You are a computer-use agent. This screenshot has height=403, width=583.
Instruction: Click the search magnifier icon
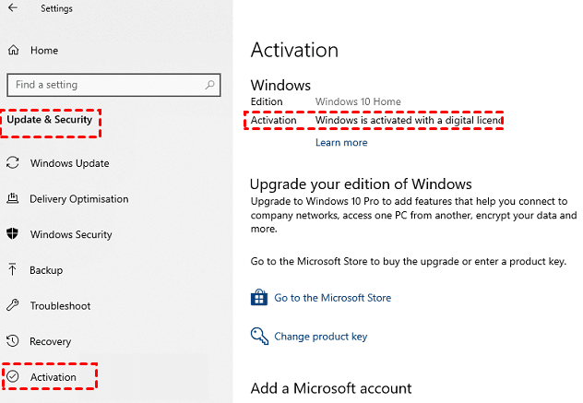[209, 85]
